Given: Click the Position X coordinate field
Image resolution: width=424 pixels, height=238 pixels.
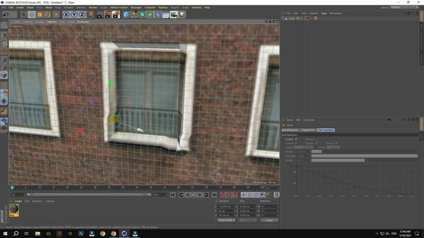Looking at the screenshot, I should point(226,206).
